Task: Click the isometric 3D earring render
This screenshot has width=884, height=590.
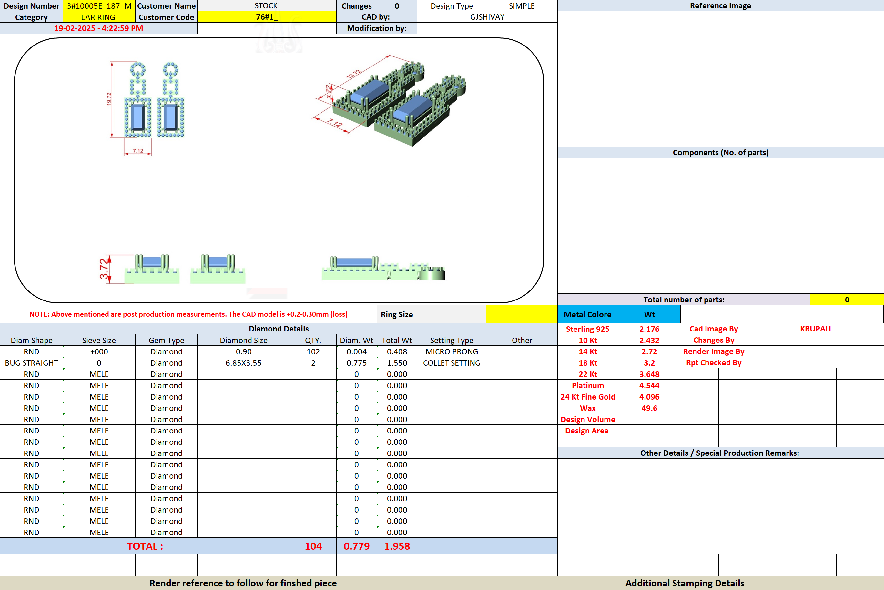Action: coord(390,100)
